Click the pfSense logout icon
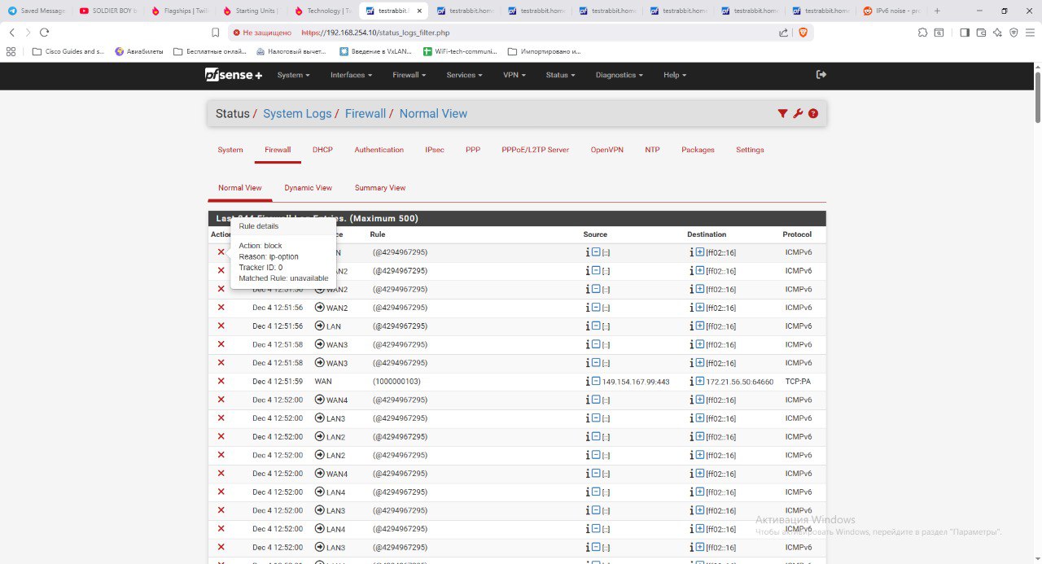Viewport: 1042px width, 564px height. [x=821, y=75]
